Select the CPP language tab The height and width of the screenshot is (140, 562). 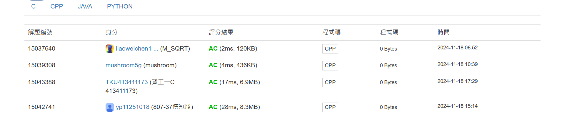click(x=56, y=6)
